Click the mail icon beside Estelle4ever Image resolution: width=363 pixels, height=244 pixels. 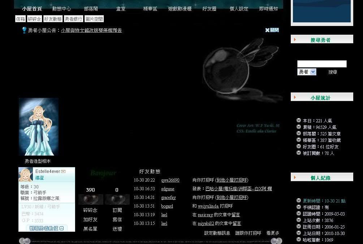click(63, 171)
